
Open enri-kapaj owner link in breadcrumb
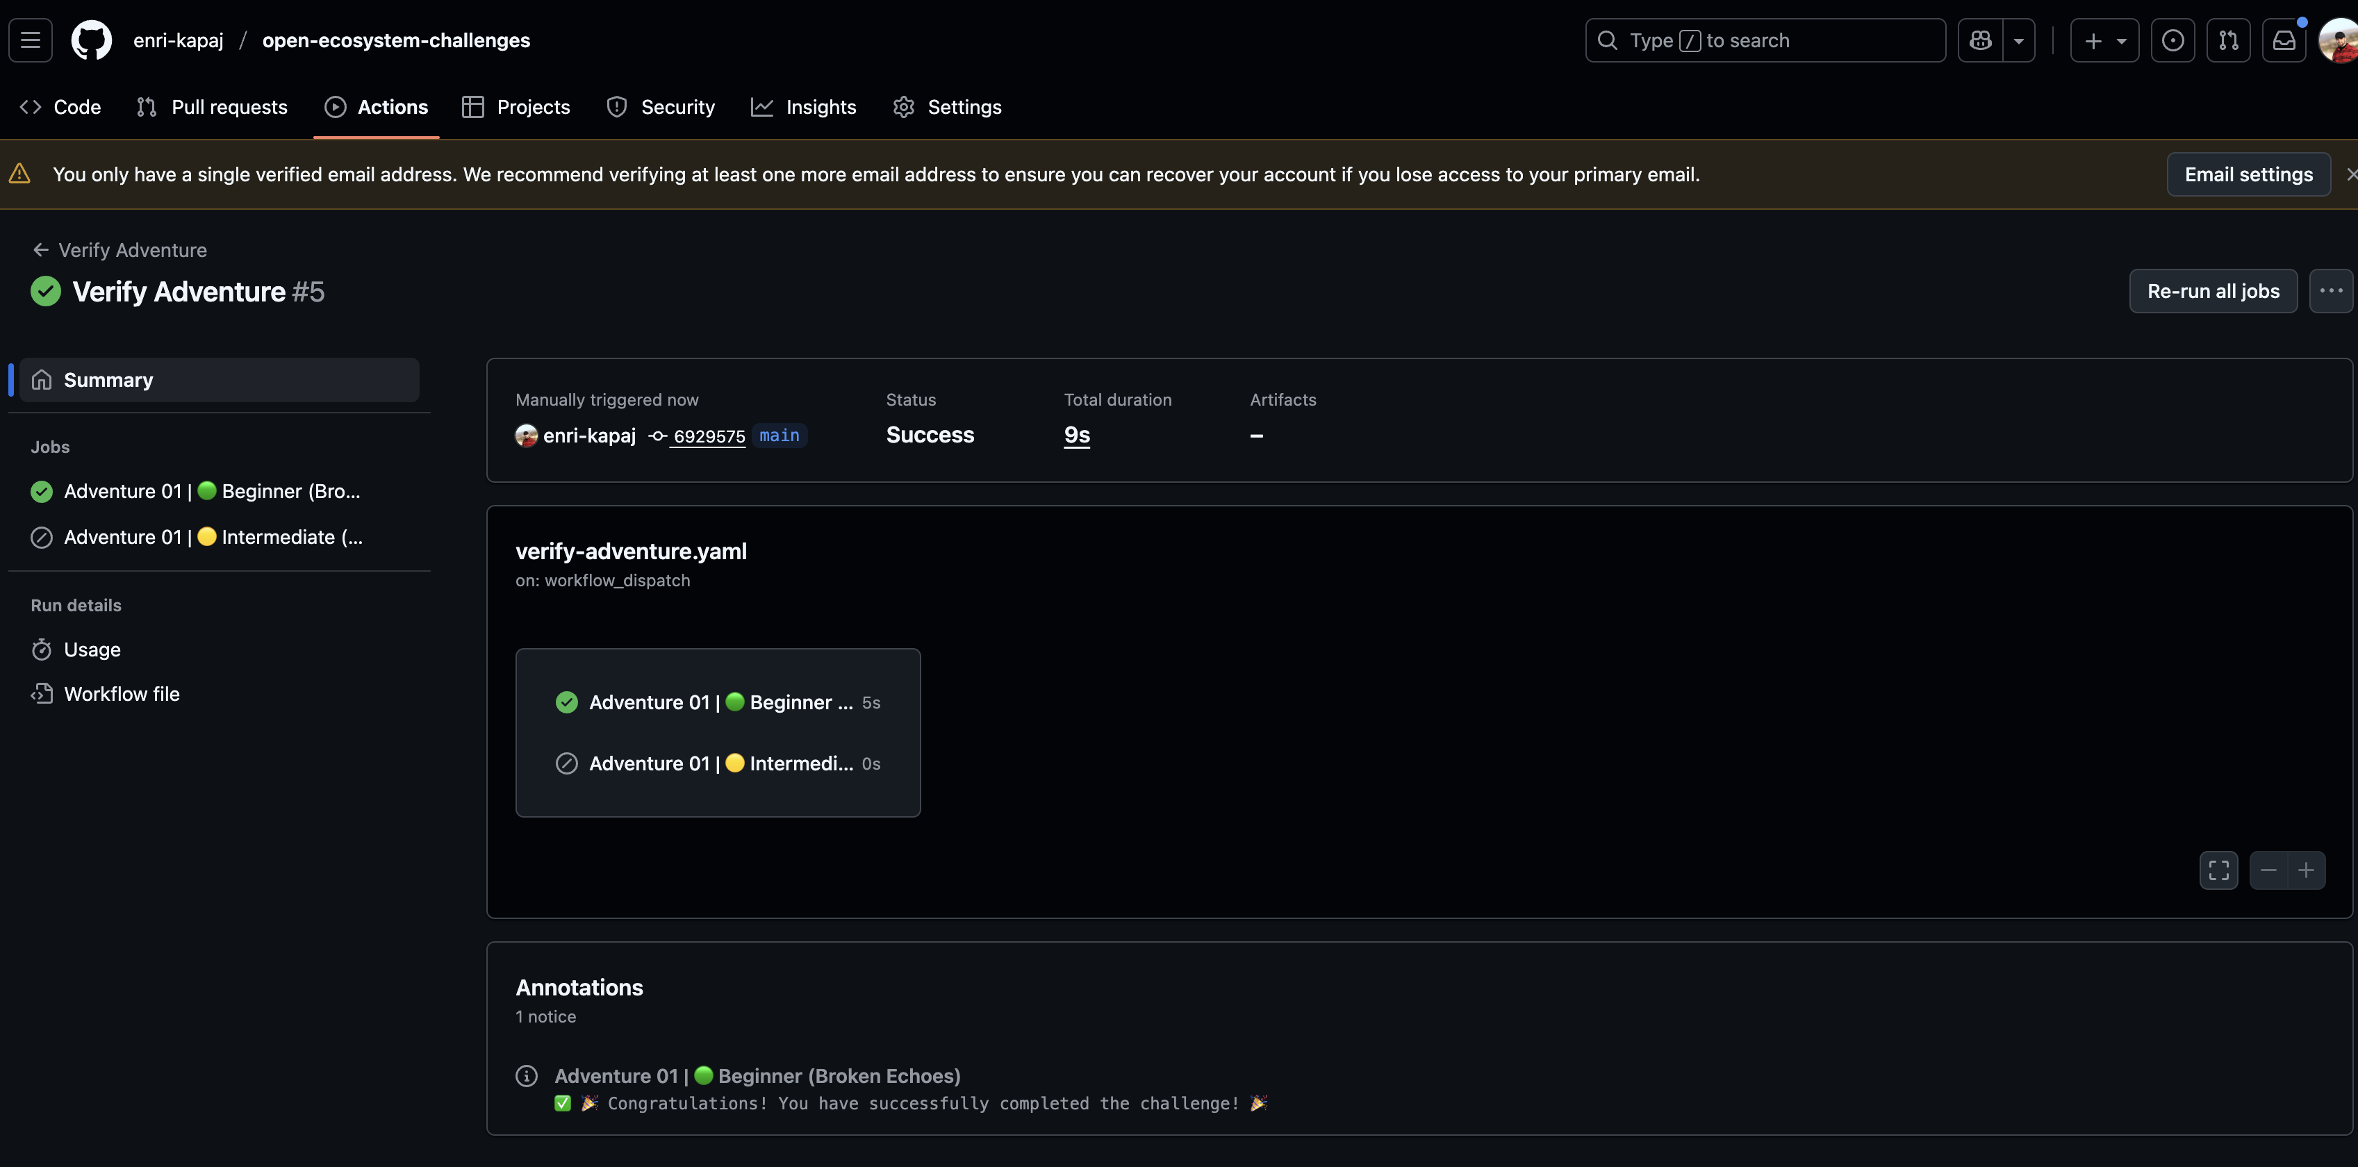click(179, 40)
